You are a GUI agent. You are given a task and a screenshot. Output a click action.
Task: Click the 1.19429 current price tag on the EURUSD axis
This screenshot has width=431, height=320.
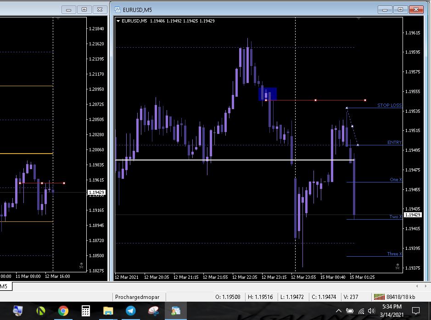413,215
